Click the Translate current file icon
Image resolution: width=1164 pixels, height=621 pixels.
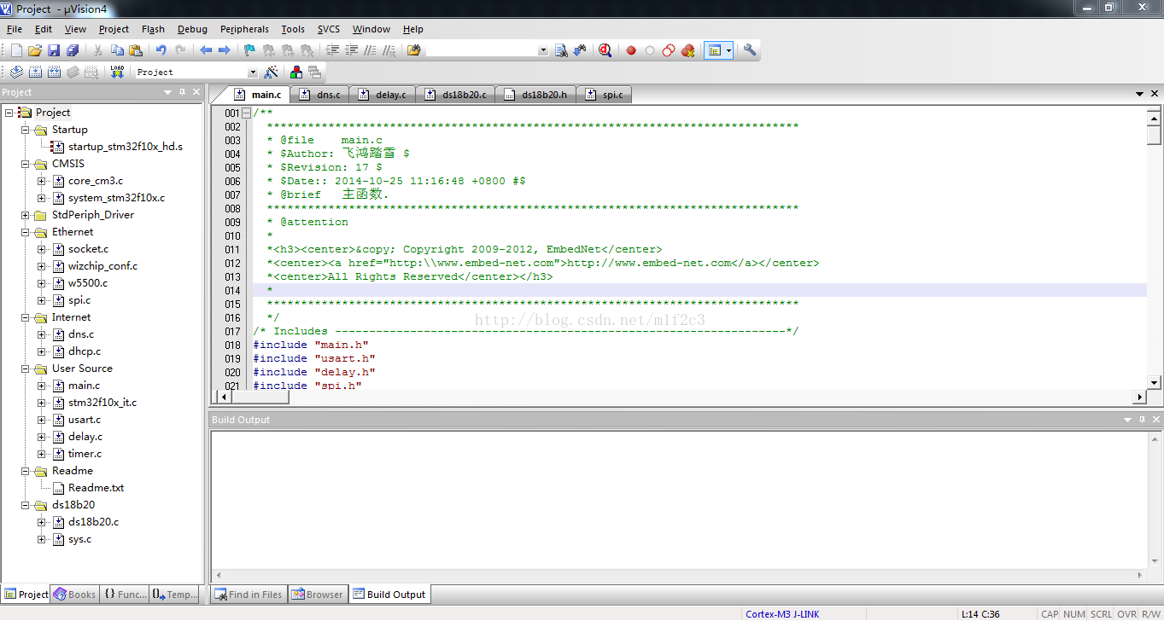click(x=16, y=73)
